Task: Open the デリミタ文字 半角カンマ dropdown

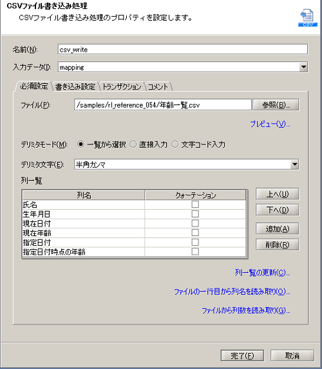Action: tap(294, 165)
